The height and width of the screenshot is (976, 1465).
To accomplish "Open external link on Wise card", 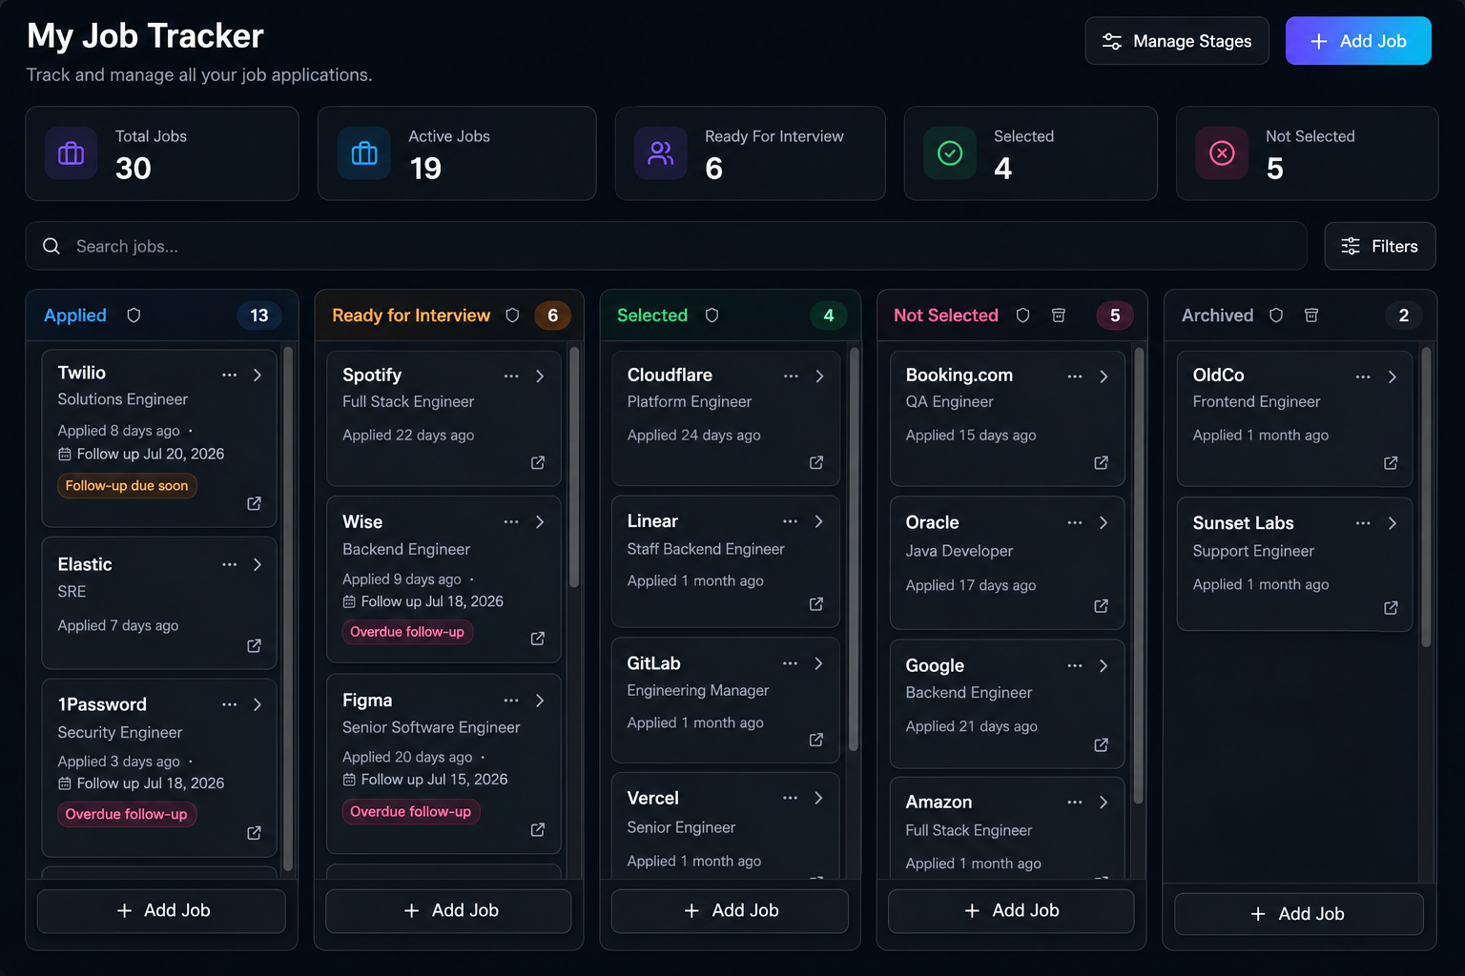I will pyautogui.click(x=538, y=638).
